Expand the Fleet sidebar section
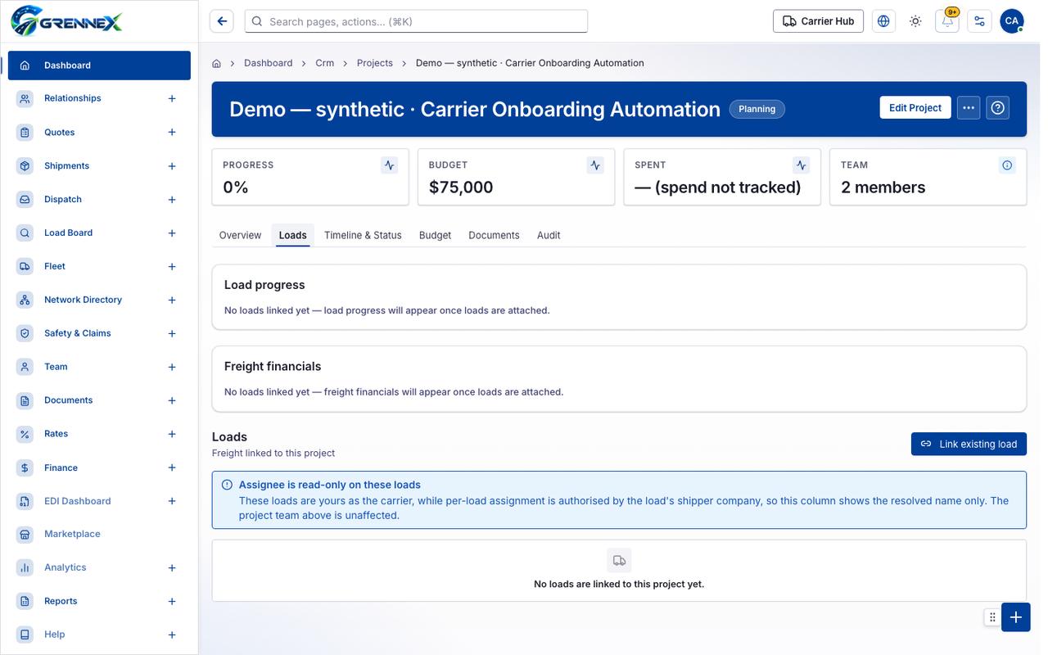Viewport: 1048px width, 655px height. (172, 267)
